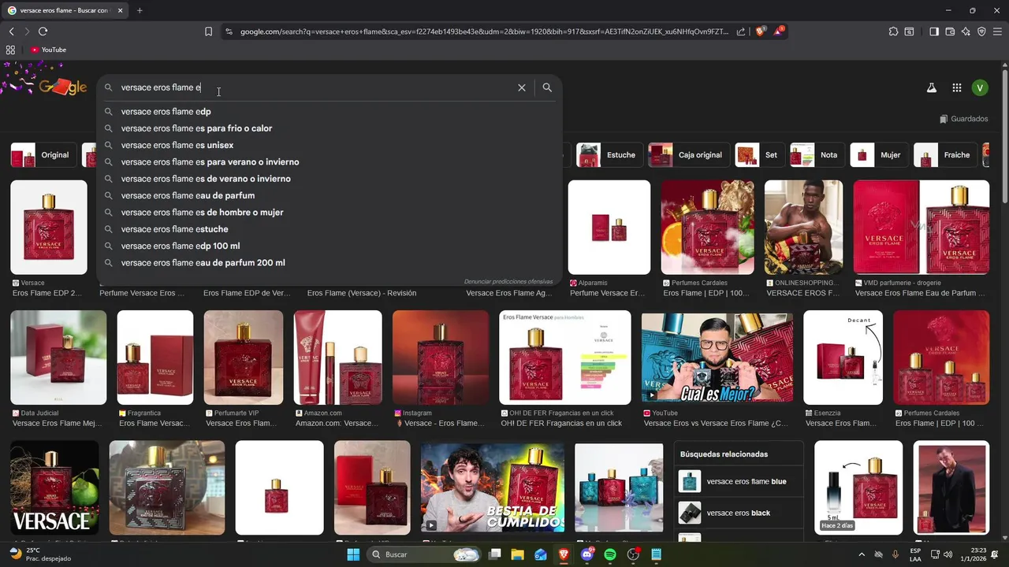Open the Brave Wallet icon

[950, 31]
